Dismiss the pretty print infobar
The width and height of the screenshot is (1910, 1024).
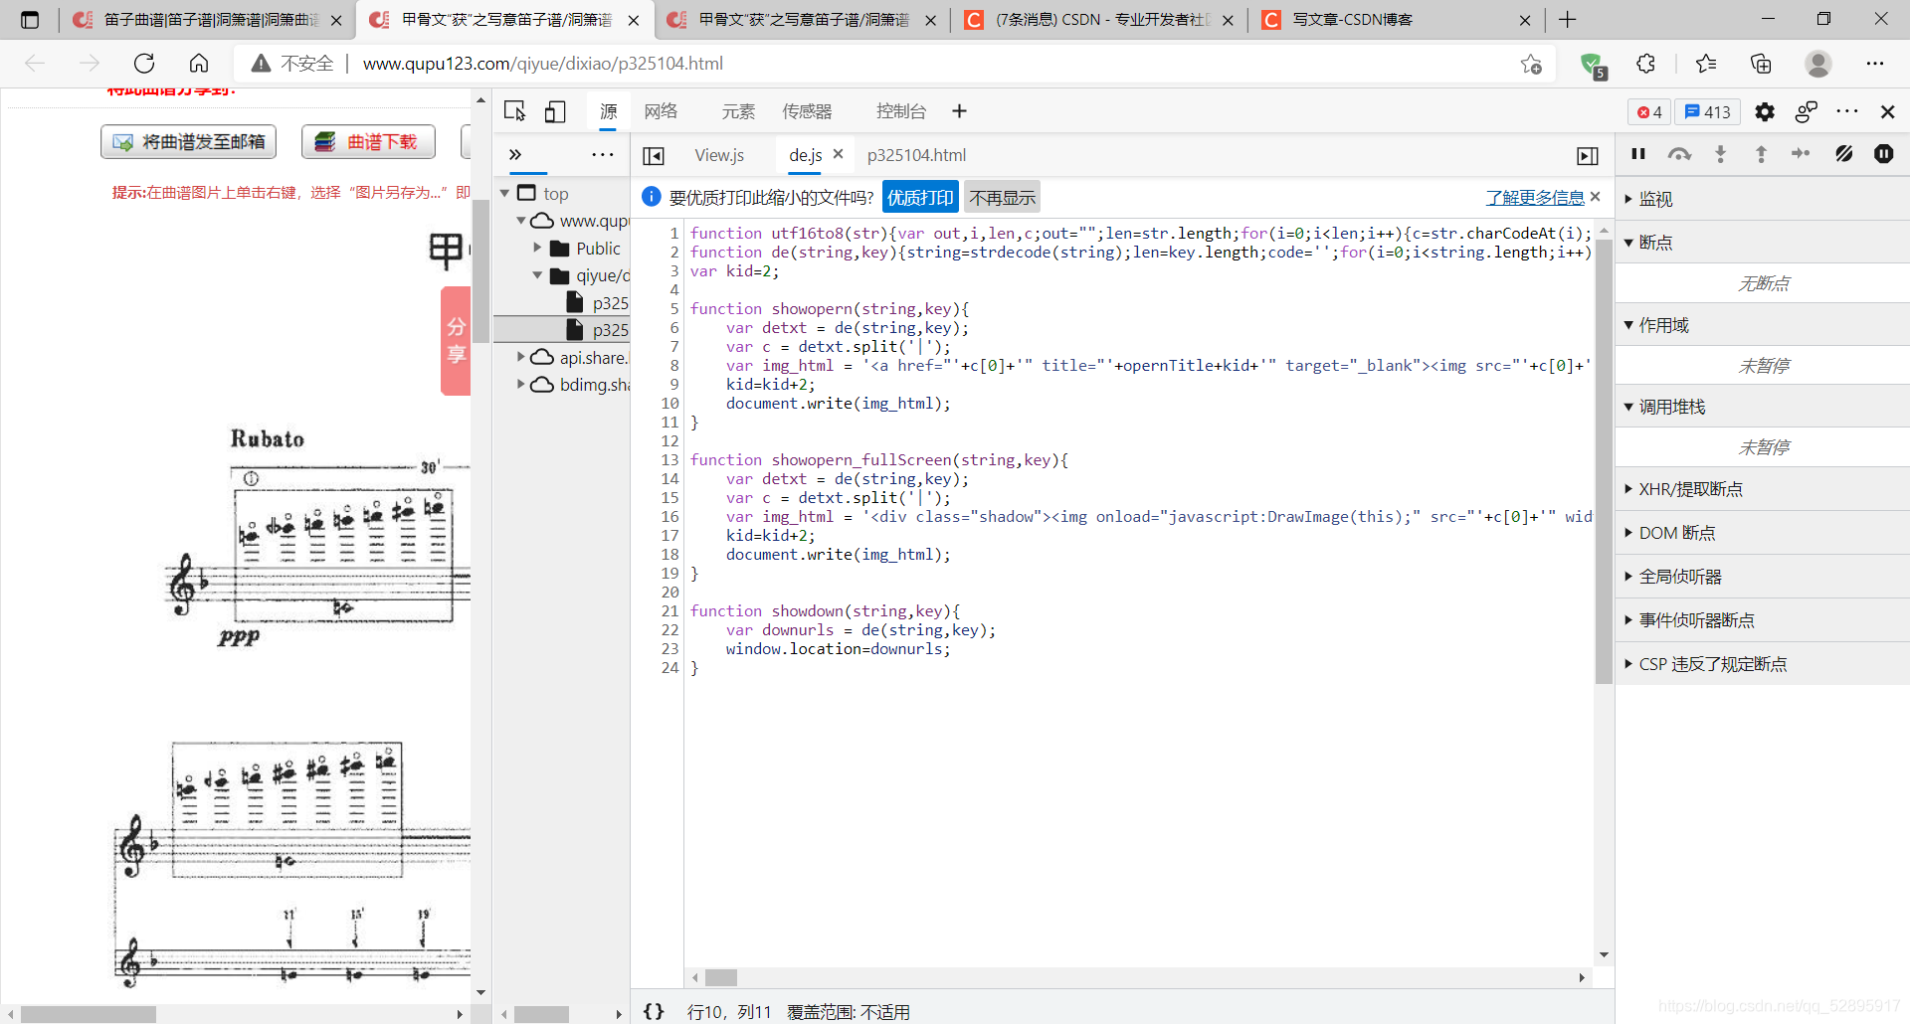(1596, 196)
